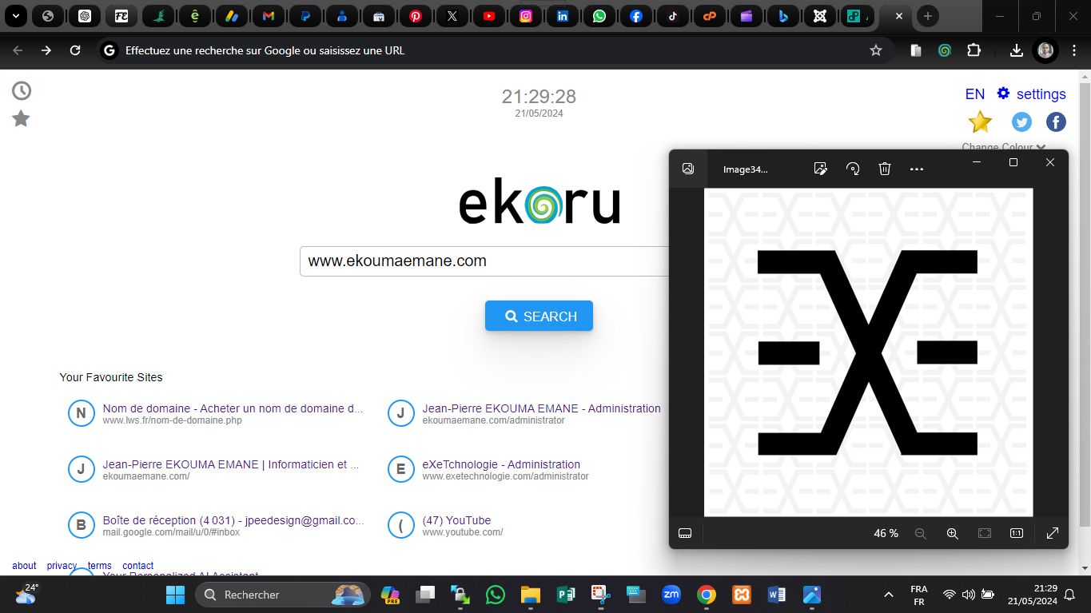Delete the image in Photos viewer
The width and height of the screenshot is (1091, 613).
coord(885,169)
